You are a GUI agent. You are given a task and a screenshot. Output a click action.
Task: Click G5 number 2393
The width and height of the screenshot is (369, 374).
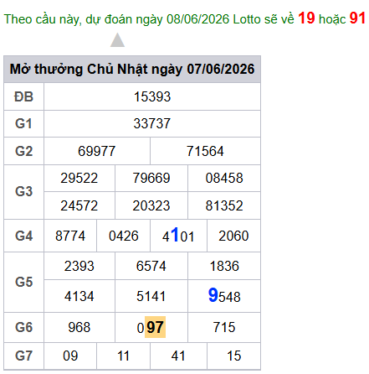coord(79,266)
